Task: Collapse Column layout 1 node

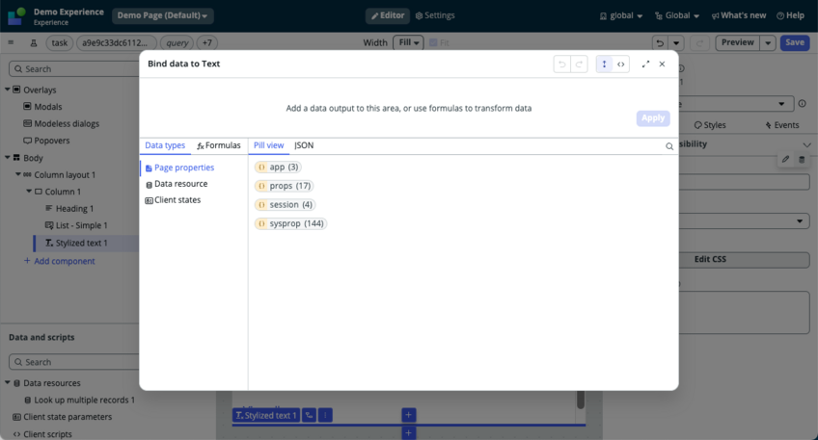Action: [18, 174]
